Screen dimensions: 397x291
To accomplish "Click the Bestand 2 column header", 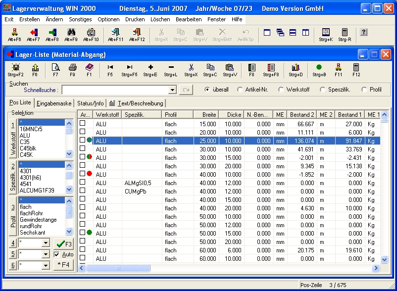I will click(x=302, y=115).
